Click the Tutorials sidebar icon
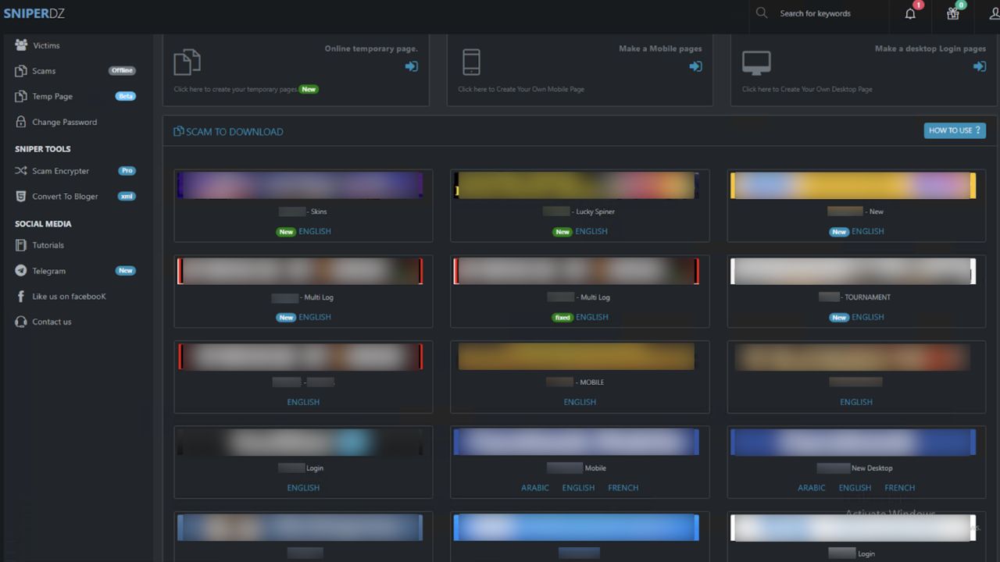Image resolution: width=1000 pixels, height=562 pixels. 21,245
